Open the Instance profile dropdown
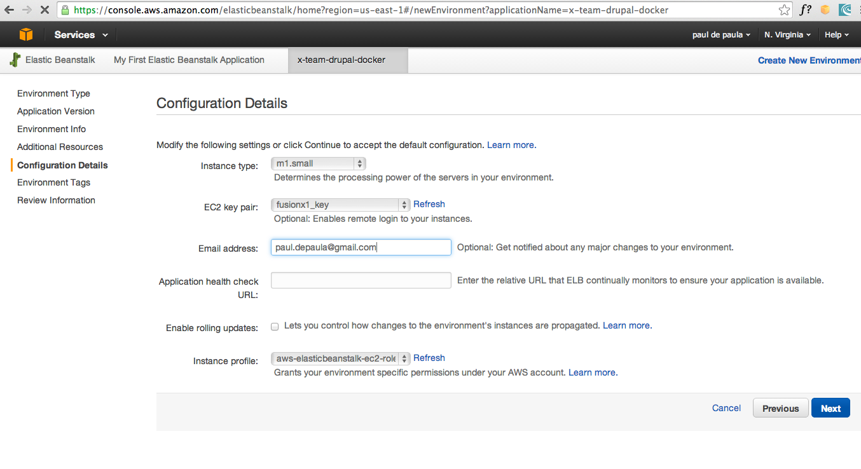This screenshot has height=469, width=861. (341, 358)
